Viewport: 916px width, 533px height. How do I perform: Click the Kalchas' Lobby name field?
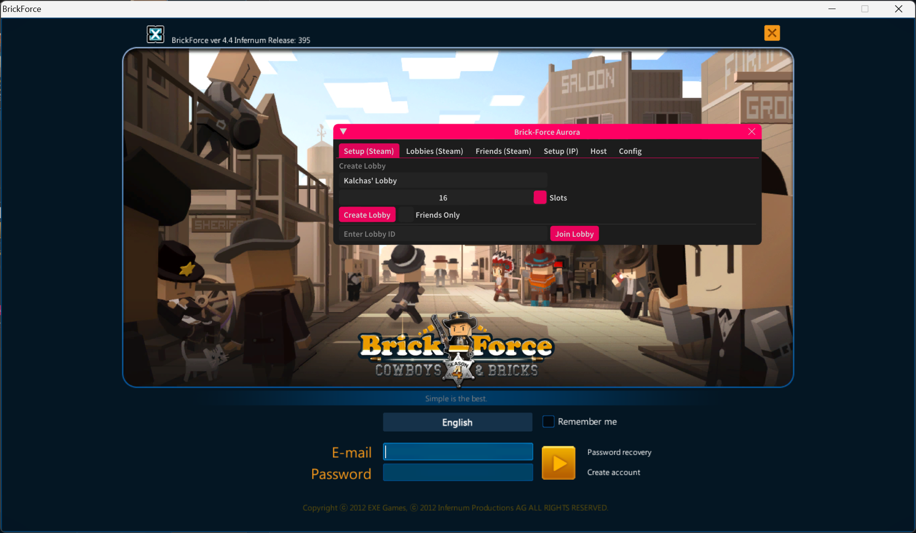tap(443, 181)
